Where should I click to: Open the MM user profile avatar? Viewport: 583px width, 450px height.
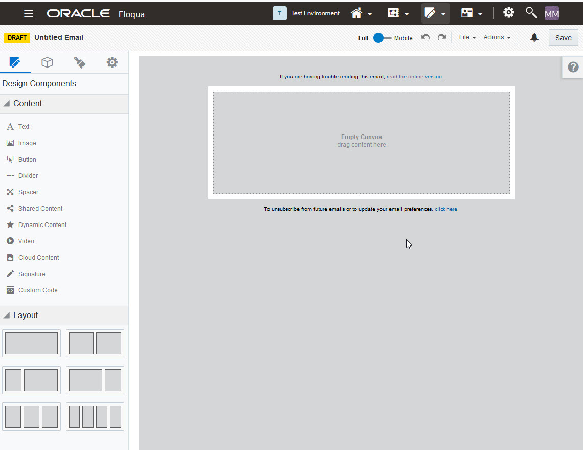tap(552, 13)
